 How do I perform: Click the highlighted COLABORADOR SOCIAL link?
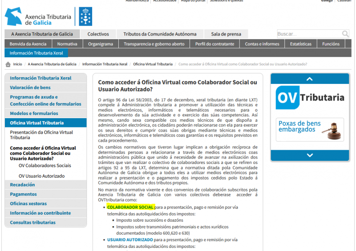(x=130, y=207)
